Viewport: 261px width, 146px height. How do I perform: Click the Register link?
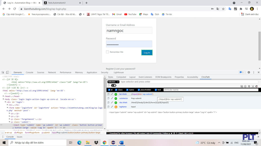110,69
